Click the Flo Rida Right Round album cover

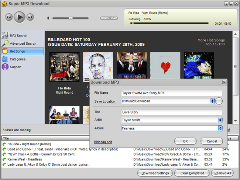pos(65,67)
